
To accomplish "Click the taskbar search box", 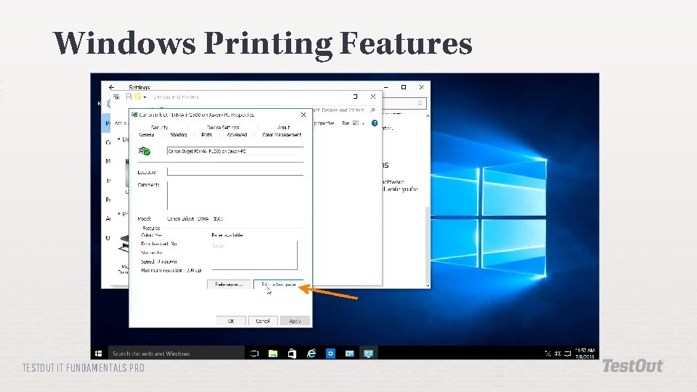I will pos(176,354).
